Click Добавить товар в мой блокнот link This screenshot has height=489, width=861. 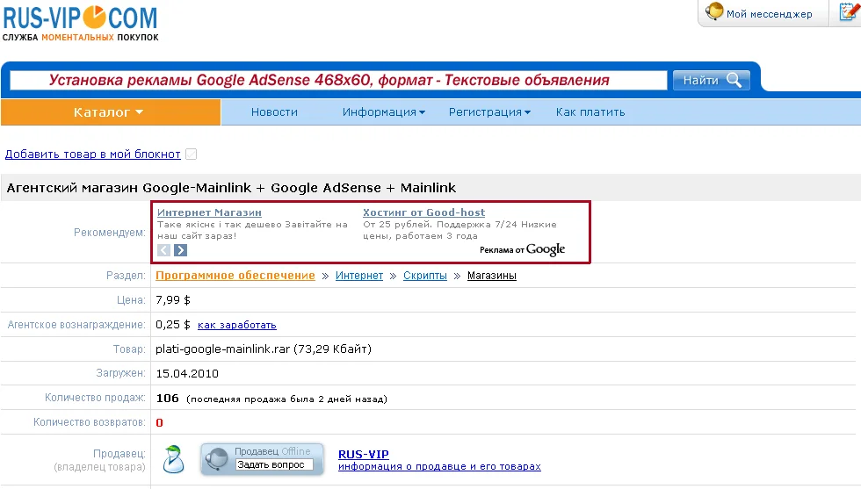click(93, 155)
